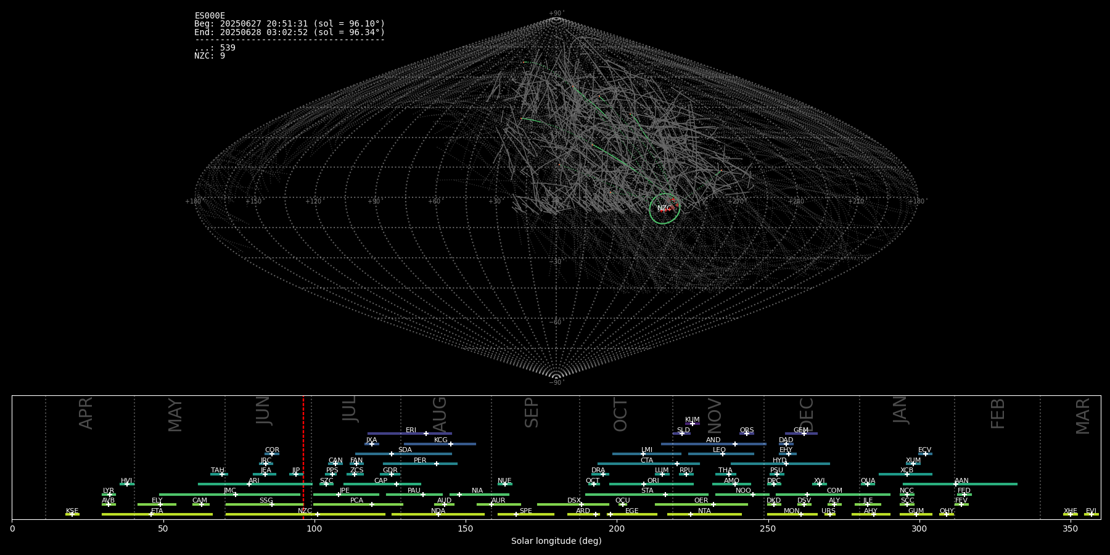Click the NTA shower label
This screenshot has width=1110, height=555.
tap(704, 511)
